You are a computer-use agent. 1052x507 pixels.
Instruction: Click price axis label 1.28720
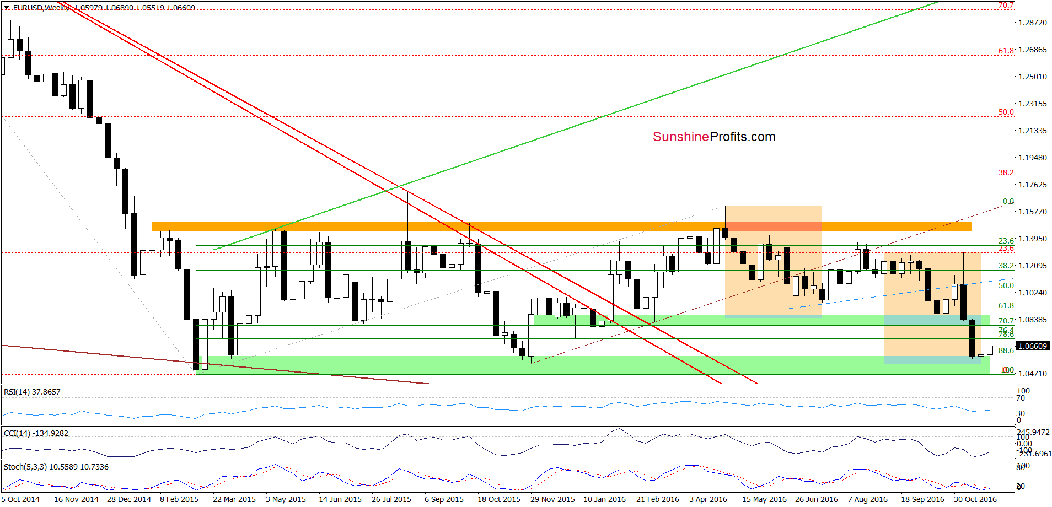1032,23
